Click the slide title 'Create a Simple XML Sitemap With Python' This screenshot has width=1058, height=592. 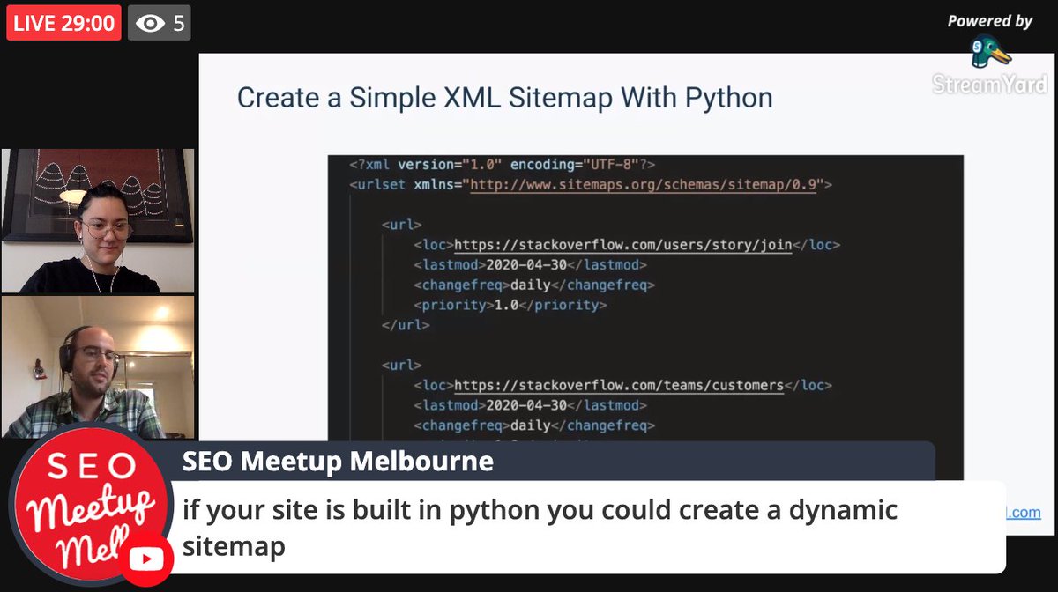(x=504, y=97)
